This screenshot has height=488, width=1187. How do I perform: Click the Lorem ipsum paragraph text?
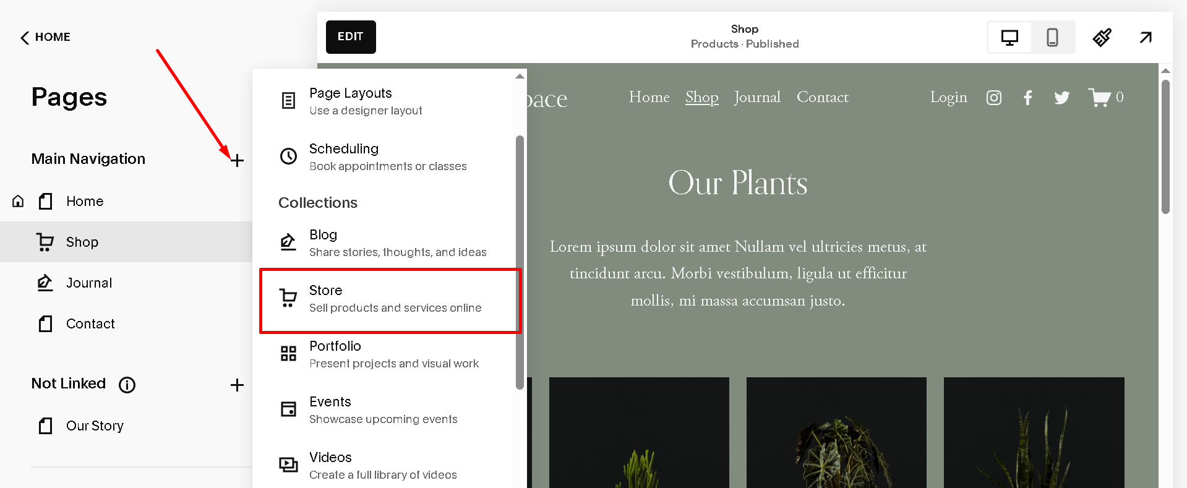tap(738, 273)
